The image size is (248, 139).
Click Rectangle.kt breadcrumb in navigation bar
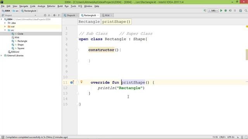[29, 11]
